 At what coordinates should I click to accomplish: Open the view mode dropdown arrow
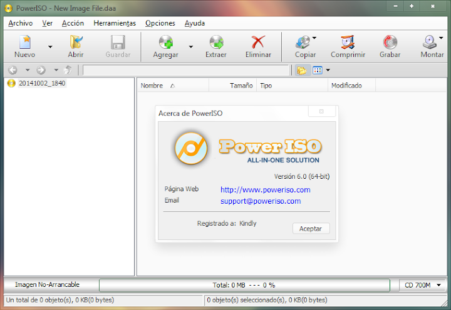(328, 70)
